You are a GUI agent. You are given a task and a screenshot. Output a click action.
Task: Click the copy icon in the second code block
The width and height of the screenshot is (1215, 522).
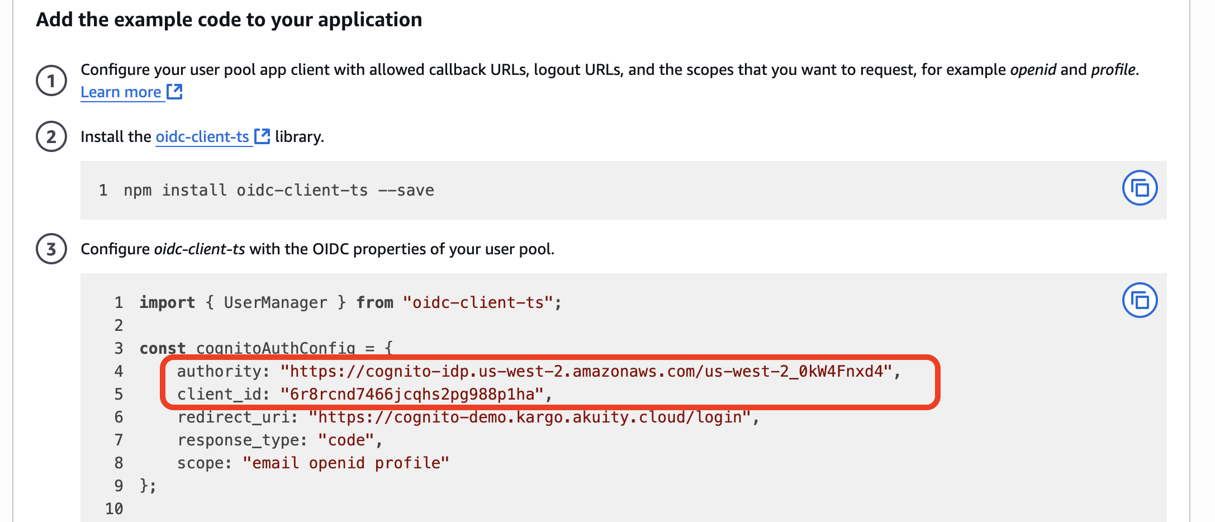[1140, 300]
